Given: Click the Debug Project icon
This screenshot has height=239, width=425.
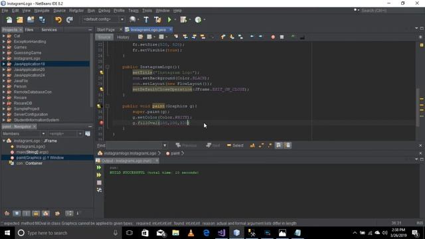Looking at the screenshot, I should (x=183, y=20).
